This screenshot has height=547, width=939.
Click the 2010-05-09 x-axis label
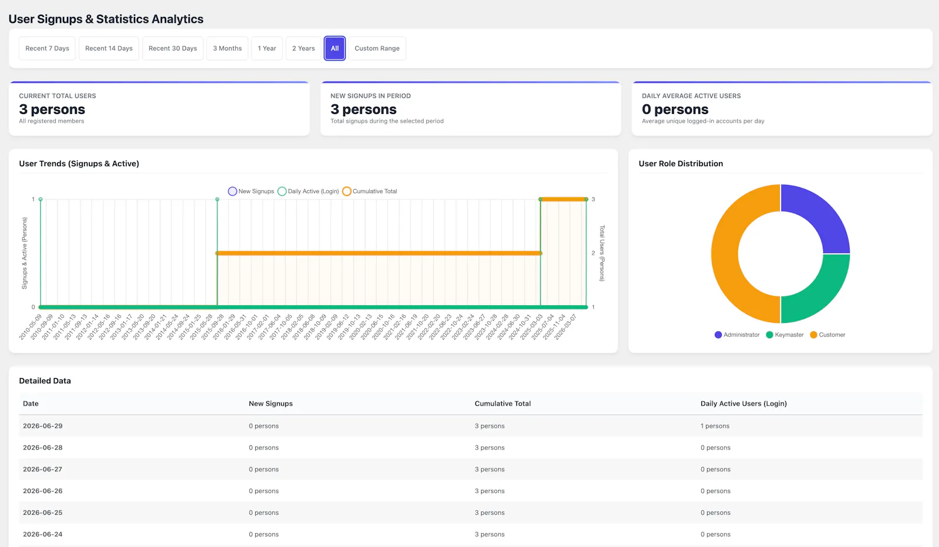[31, 327]
